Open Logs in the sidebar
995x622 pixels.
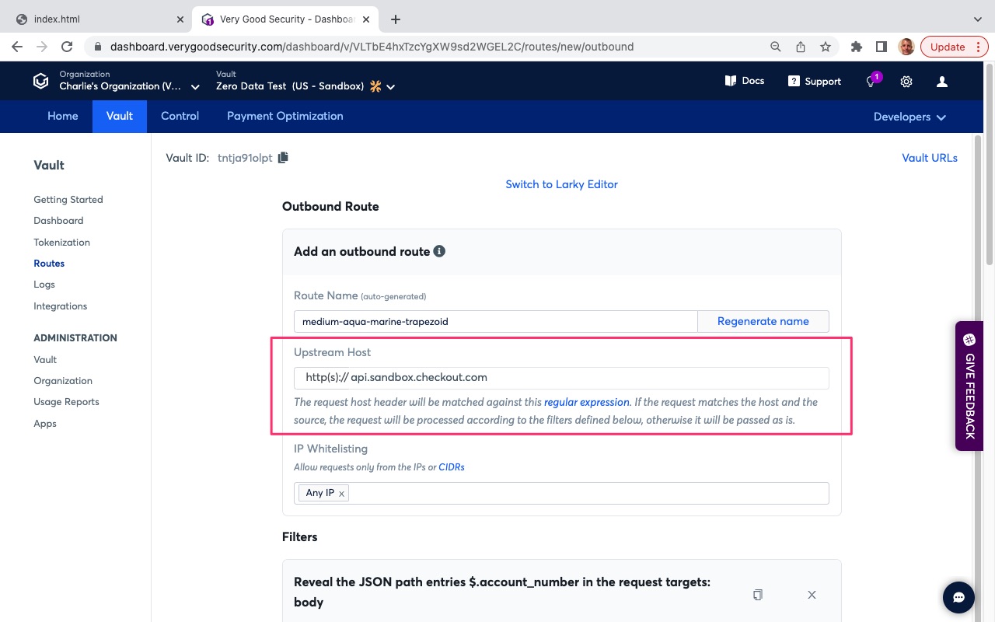pos(44,285)
